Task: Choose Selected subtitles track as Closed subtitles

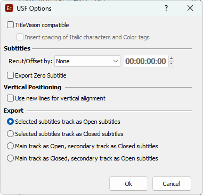Action: click(x=10, y=134)
